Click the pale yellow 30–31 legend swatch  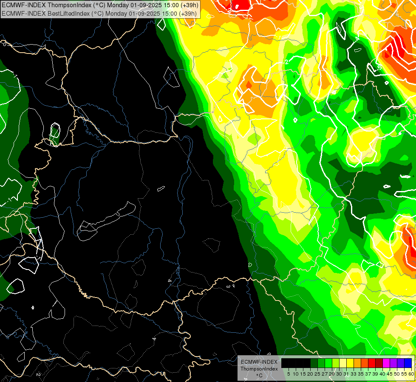(343, 363)
